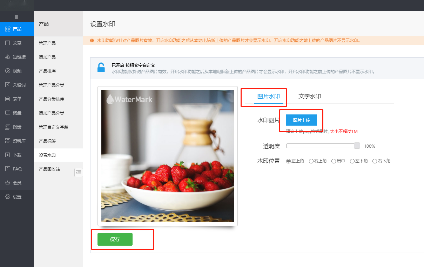Click the 产品 icon in the sidebar
Viewport: 424px width, 267px height.
coord(8,29)
